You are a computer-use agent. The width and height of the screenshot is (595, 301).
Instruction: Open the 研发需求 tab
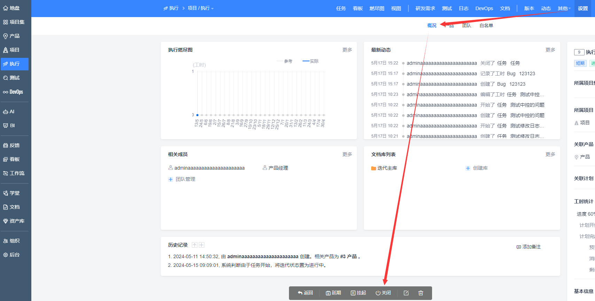click(425, 8)
